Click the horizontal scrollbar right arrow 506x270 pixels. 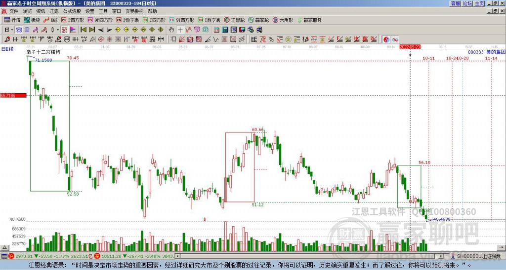click(x=441, y=256)
